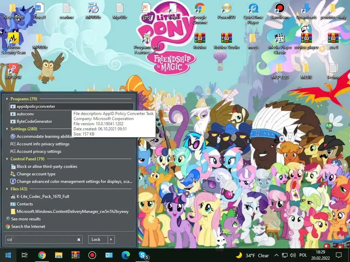The height and width of the screenshot is (262, 350).
Task: Open the volume tray icon
Action: 293,255
